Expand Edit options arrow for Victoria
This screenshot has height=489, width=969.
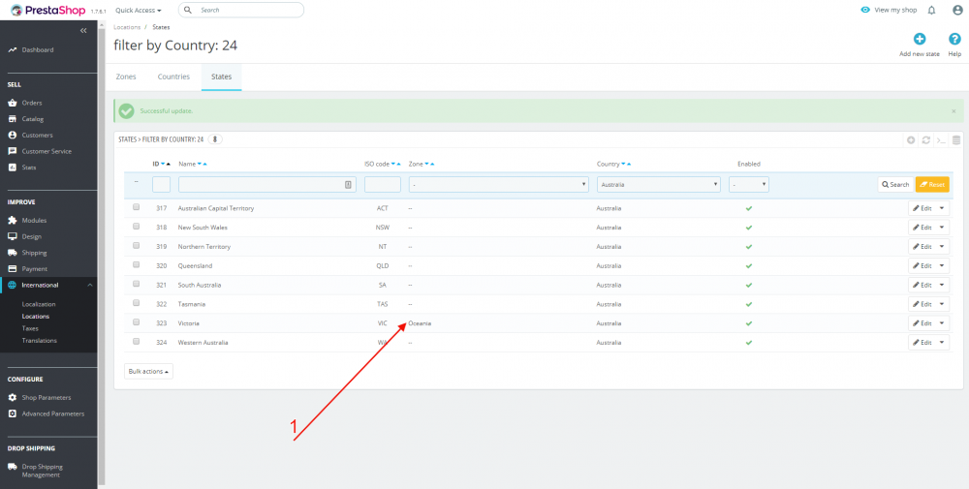[942, 322]
